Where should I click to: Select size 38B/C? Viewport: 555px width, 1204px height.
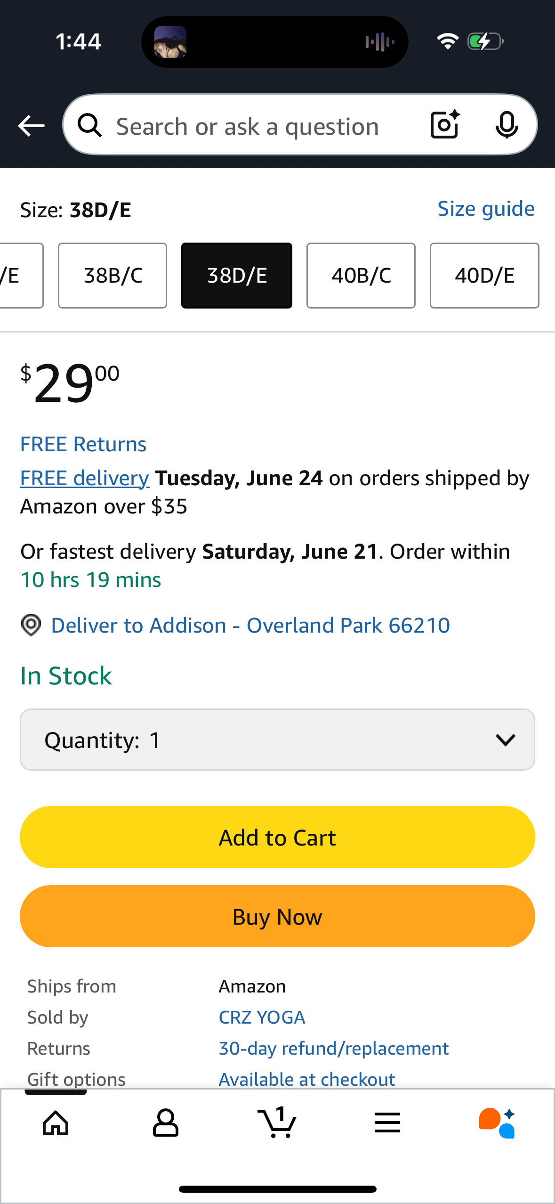[x=113, y=276]
